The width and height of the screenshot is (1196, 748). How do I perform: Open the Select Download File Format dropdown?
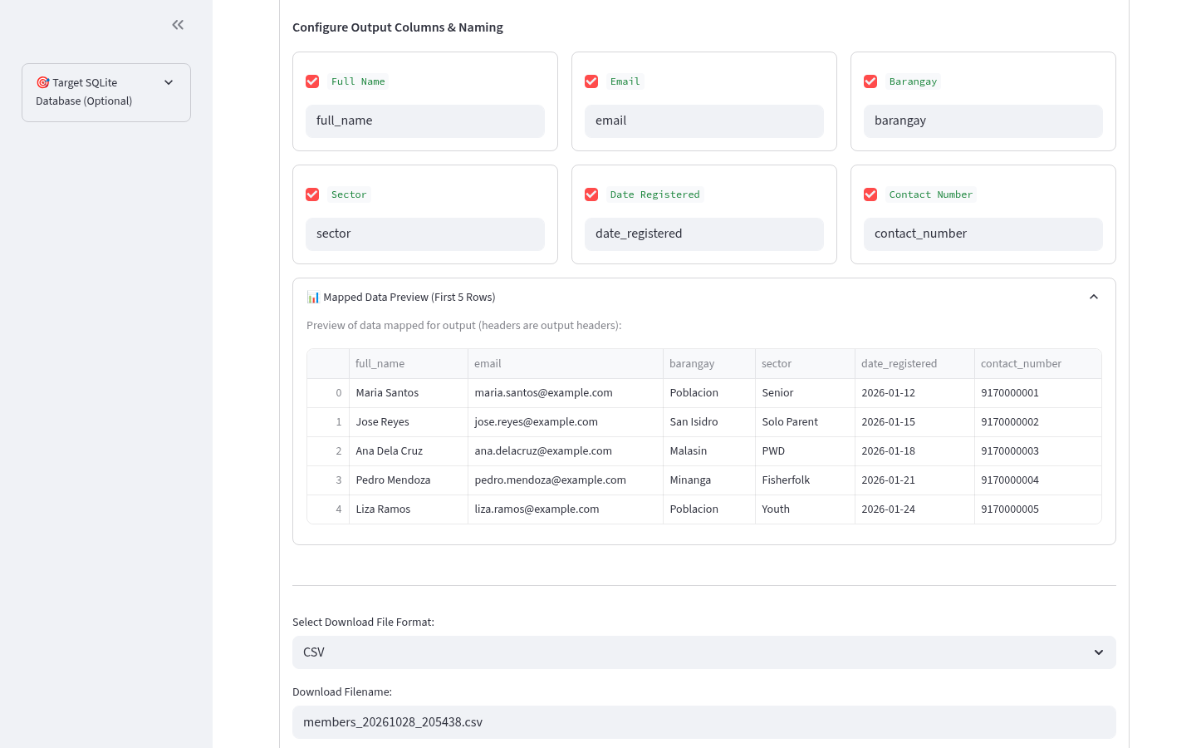704,652
